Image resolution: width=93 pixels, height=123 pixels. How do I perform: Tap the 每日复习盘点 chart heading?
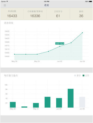click(x=11, y=76)
